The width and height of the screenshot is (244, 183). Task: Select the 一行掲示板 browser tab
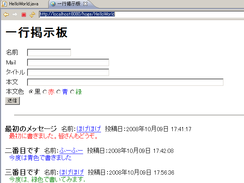pyautogui.click(x=69, y=4)
